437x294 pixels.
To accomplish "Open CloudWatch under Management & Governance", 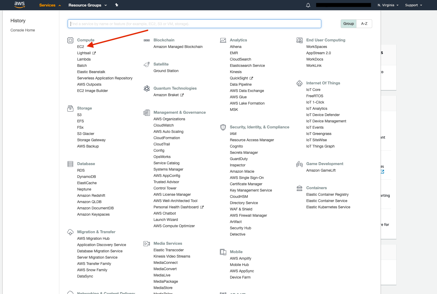I will (x=164, y=125).
